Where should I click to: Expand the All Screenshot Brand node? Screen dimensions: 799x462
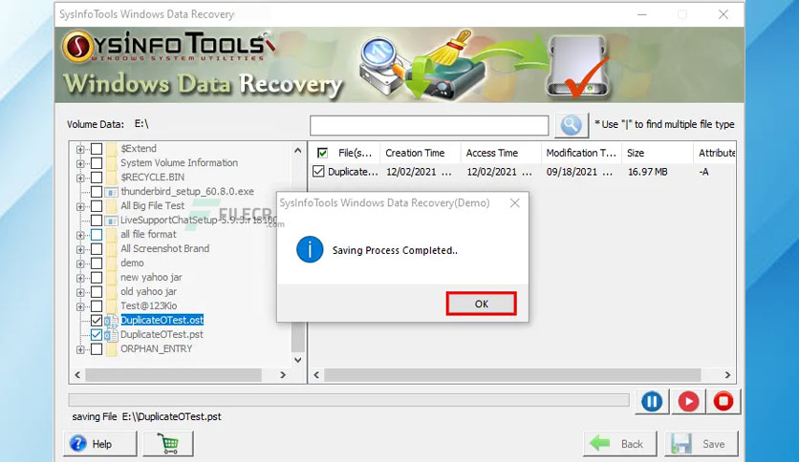80,249
